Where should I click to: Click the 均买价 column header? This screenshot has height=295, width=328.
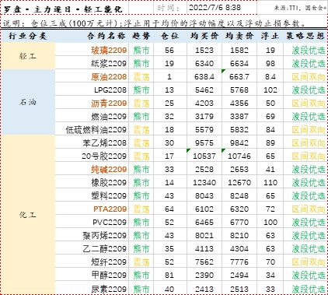[204, 36]
